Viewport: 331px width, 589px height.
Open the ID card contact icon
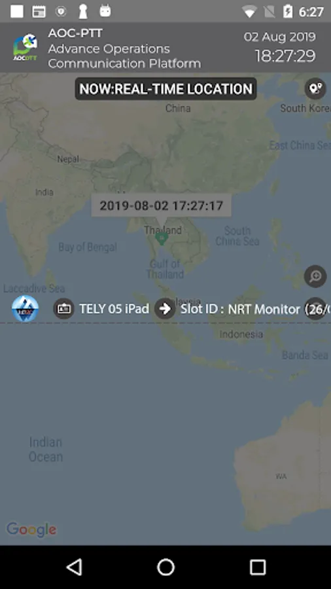[x=63, y=309]
